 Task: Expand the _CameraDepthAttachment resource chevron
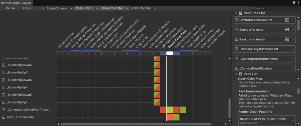293,59
